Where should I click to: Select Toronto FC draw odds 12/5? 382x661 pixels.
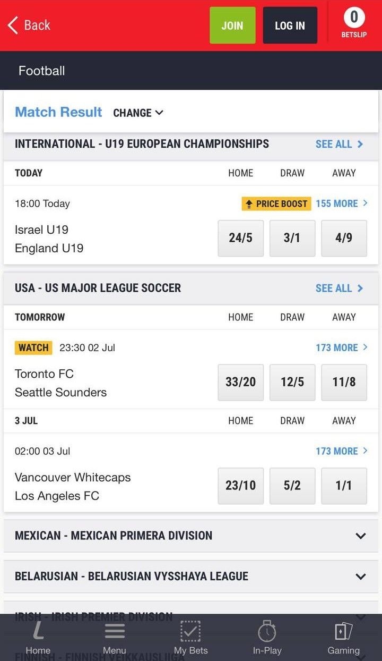292,382
